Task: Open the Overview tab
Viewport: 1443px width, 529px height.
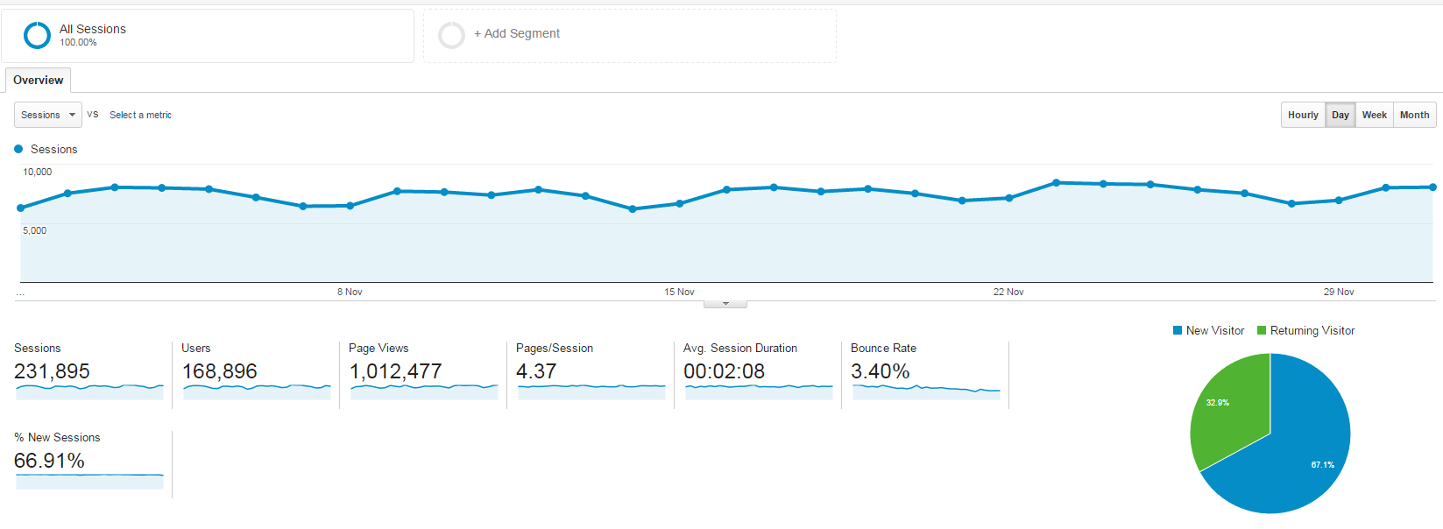Action: point(38,80)
